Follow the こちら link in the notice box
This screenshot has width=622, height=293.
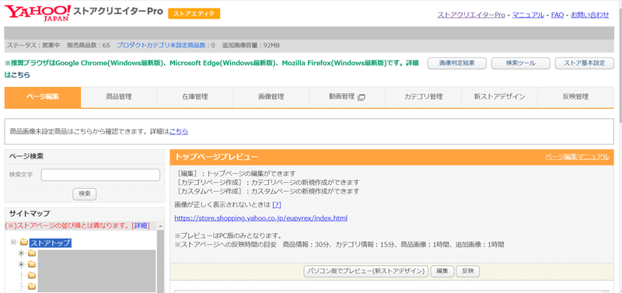(179, 131)
